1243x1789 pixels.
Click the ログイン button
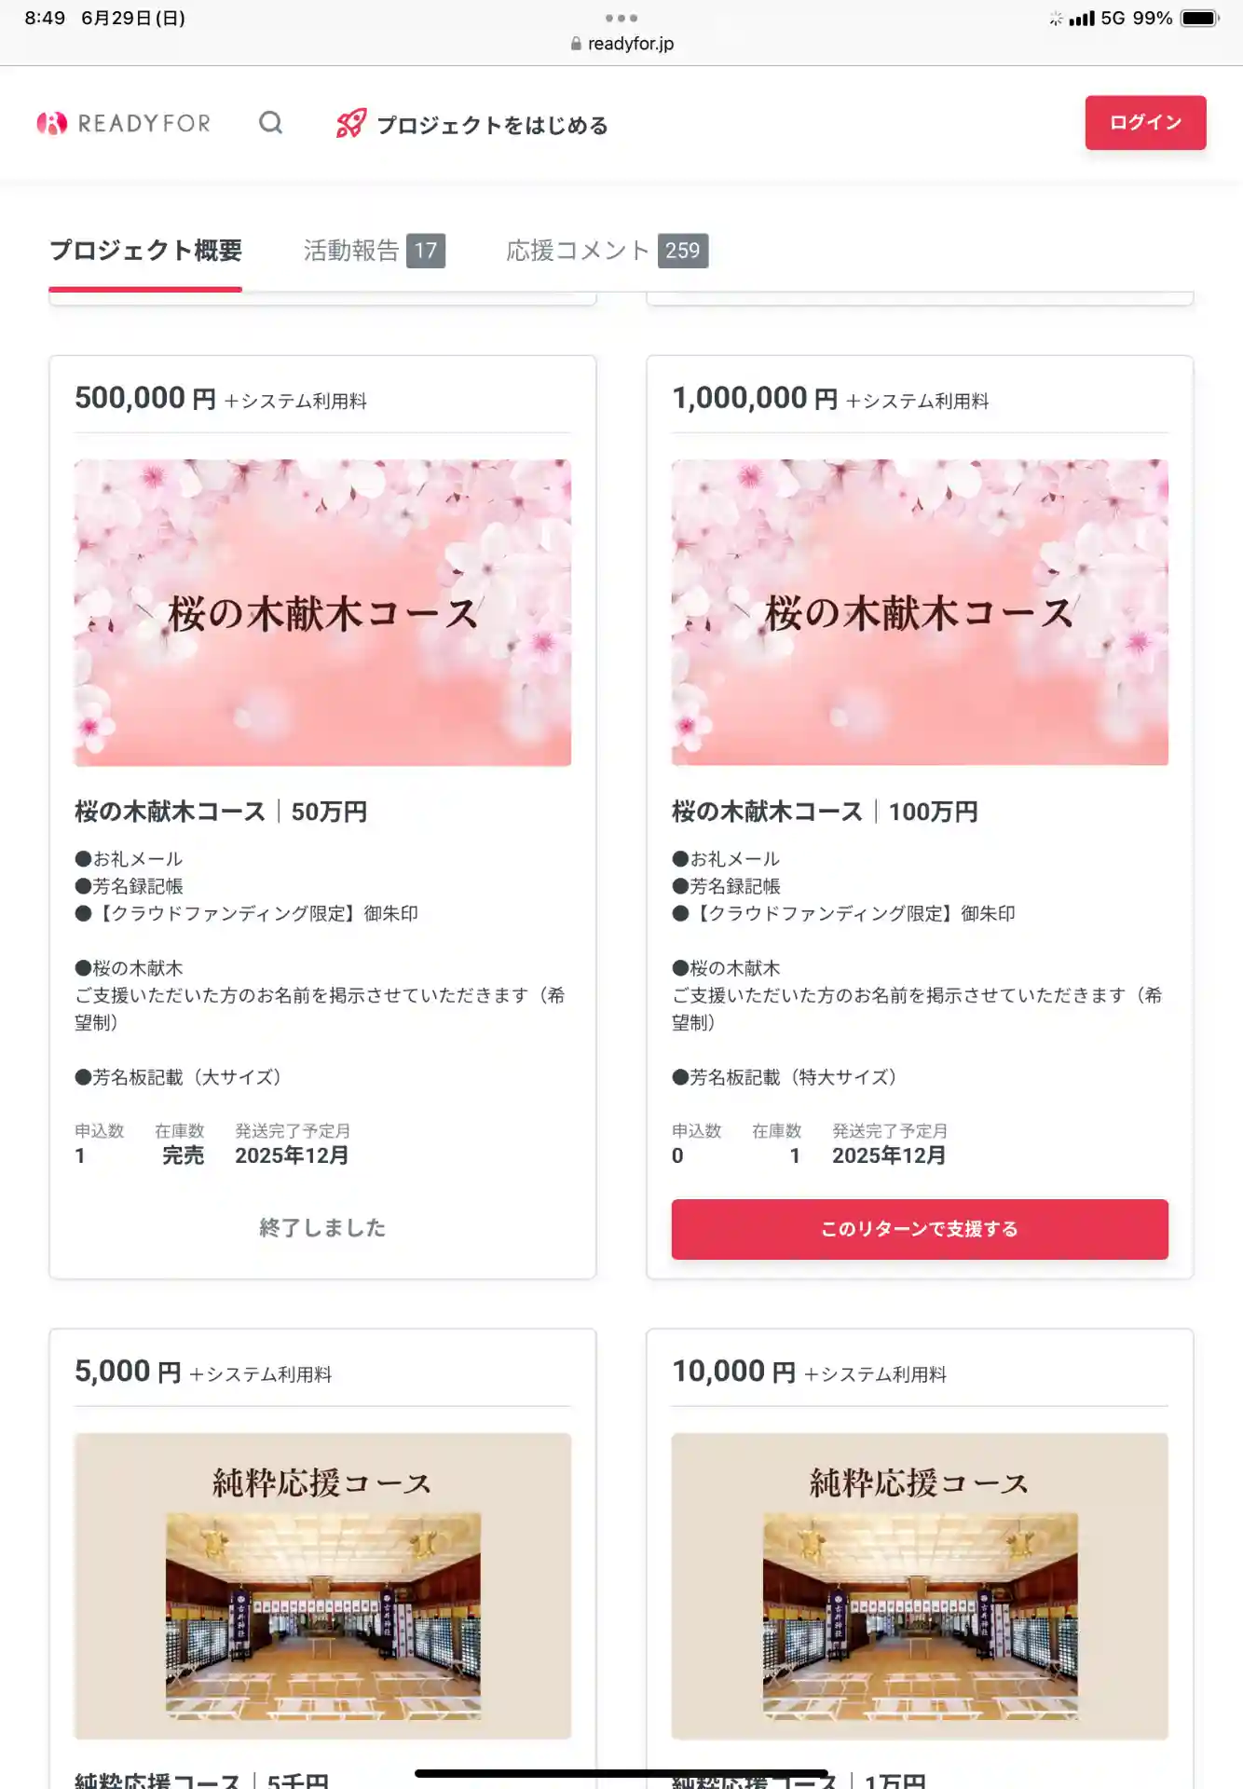pos(1145,122)
